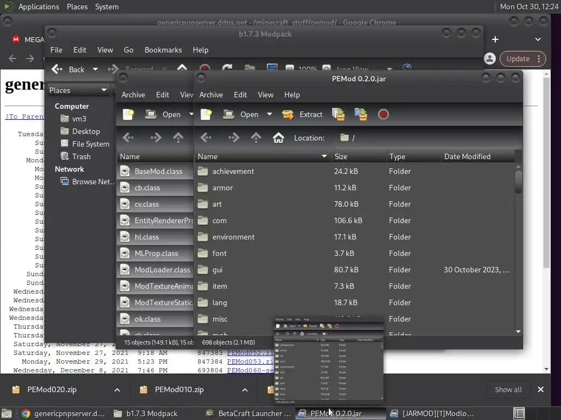The image size is (561, 420).
Task: Click red Stop icon in PEMod 0.2.0.jar toolbar
Action: click(383, 114)
